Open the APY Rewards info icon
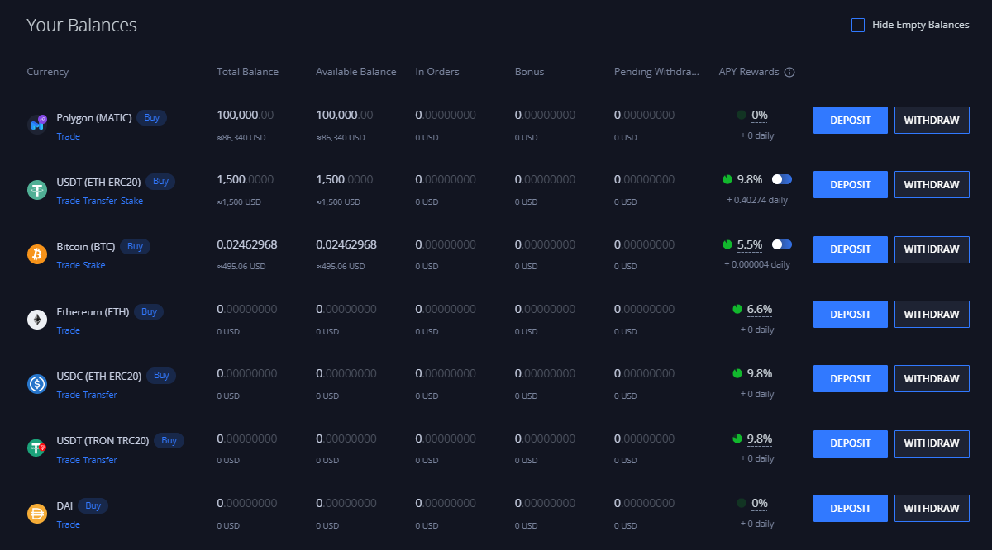 [789, 72]
